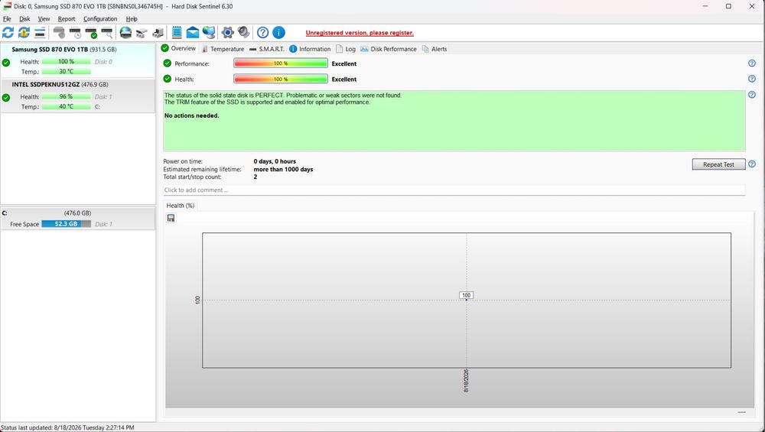The height and width of the screenshot is (432, 765).
Task: Click green check icon of INTEL SSD
Action: point(6,98)
